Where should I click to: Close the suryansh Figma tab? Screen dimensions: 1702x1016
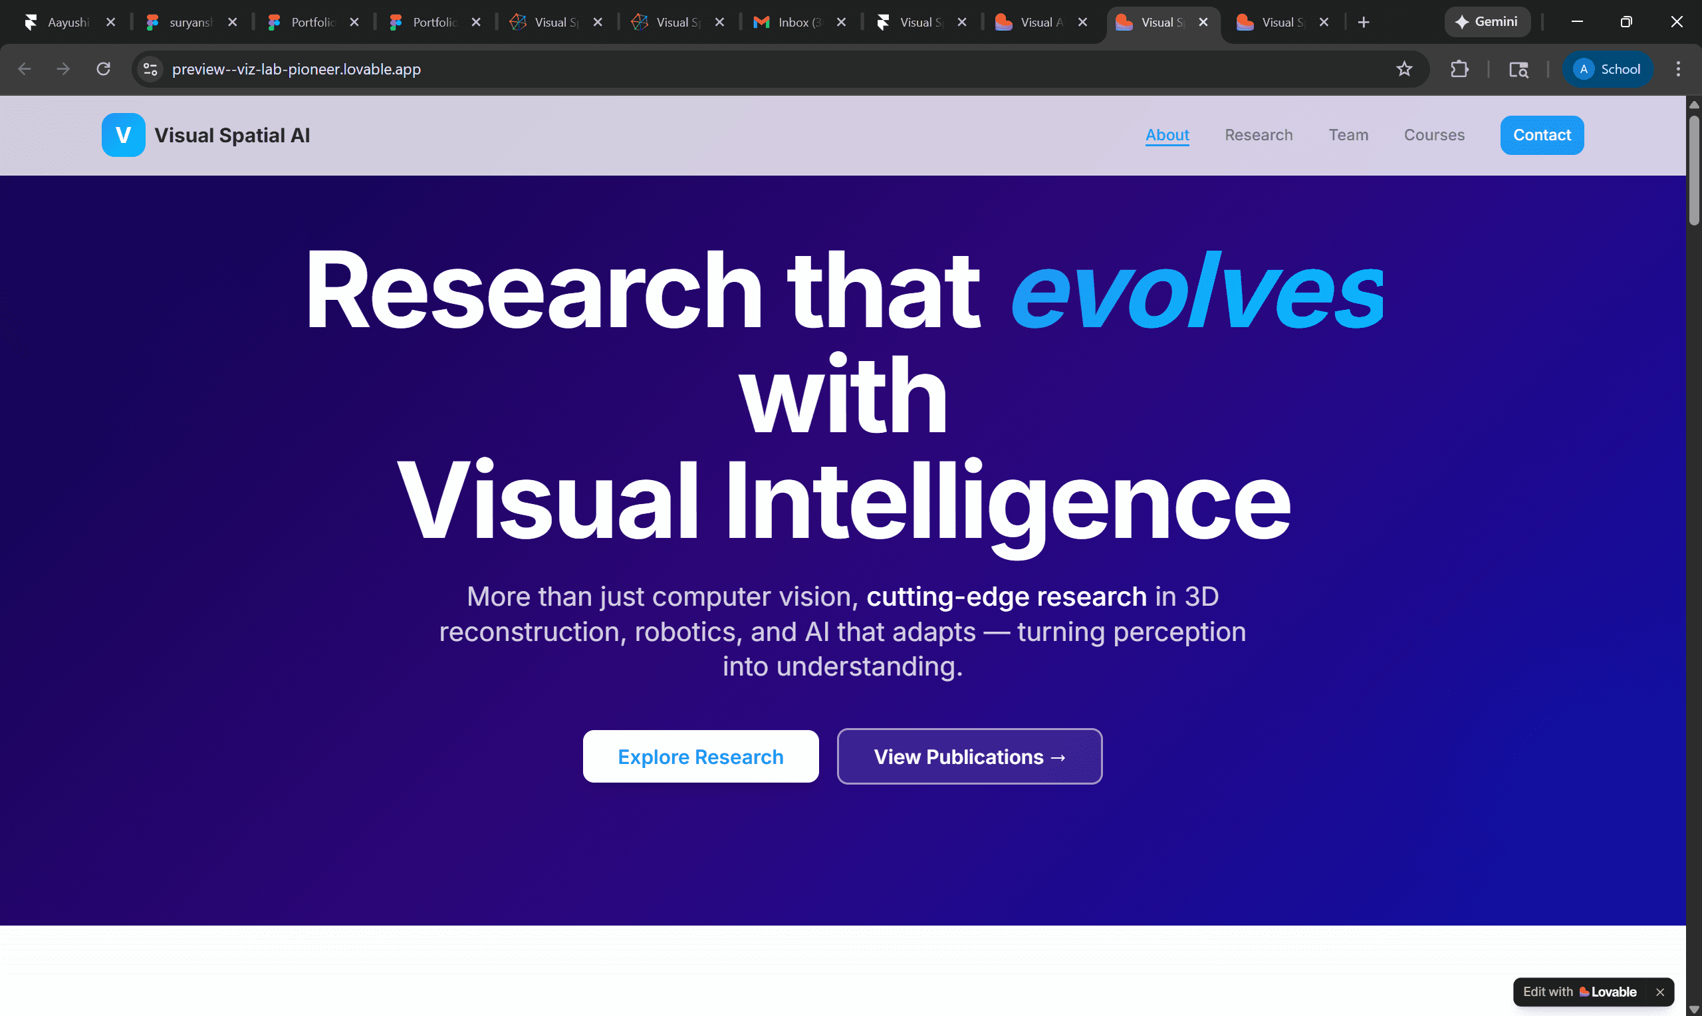[x=233, y=23]
